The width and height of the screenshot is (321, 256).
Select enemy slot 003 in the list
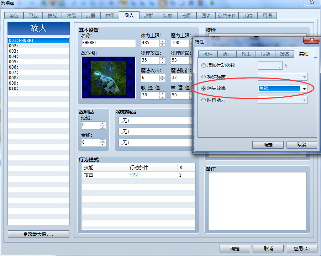pyautogui.click(x=38, y=51)
